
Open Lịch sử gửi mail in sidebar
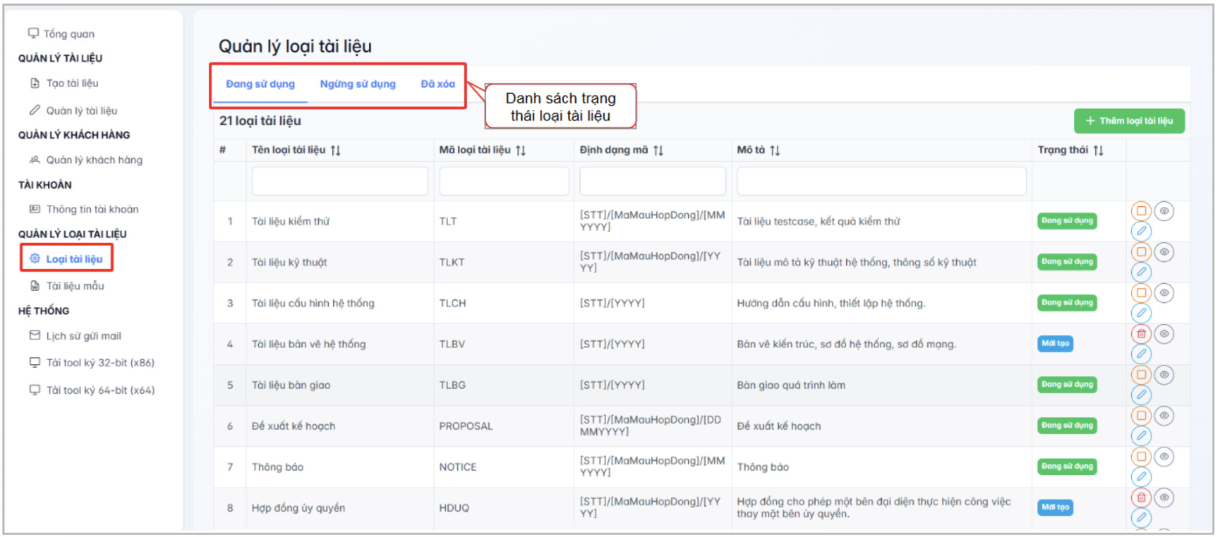tap(83, 336)
